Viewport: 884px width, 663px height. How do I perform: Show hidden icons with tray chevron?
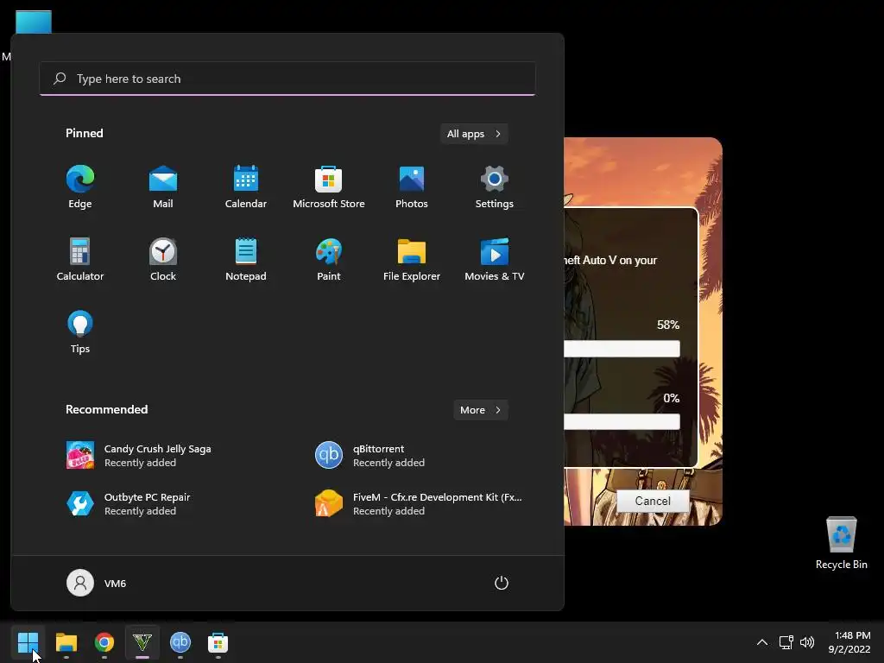tap(762, 642)
